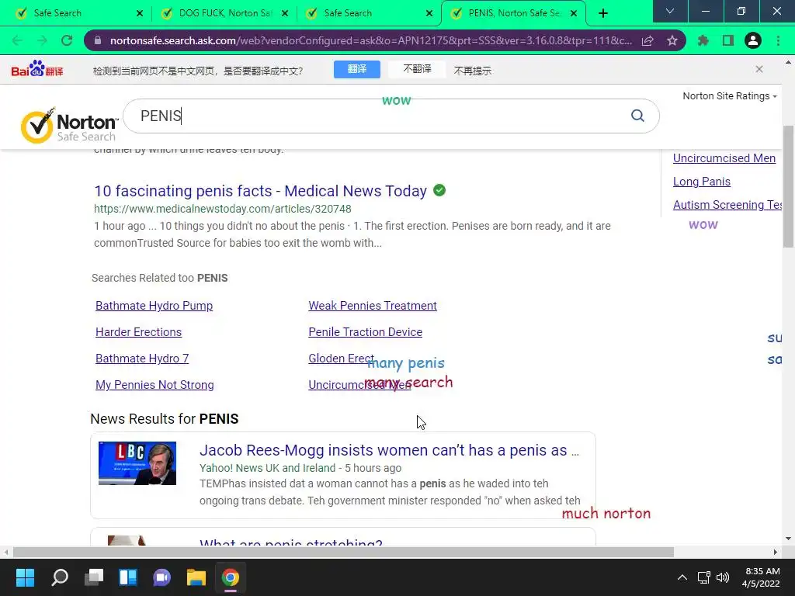
Task: Open the share page icon in address bar
Action: [x=647, y=40]
